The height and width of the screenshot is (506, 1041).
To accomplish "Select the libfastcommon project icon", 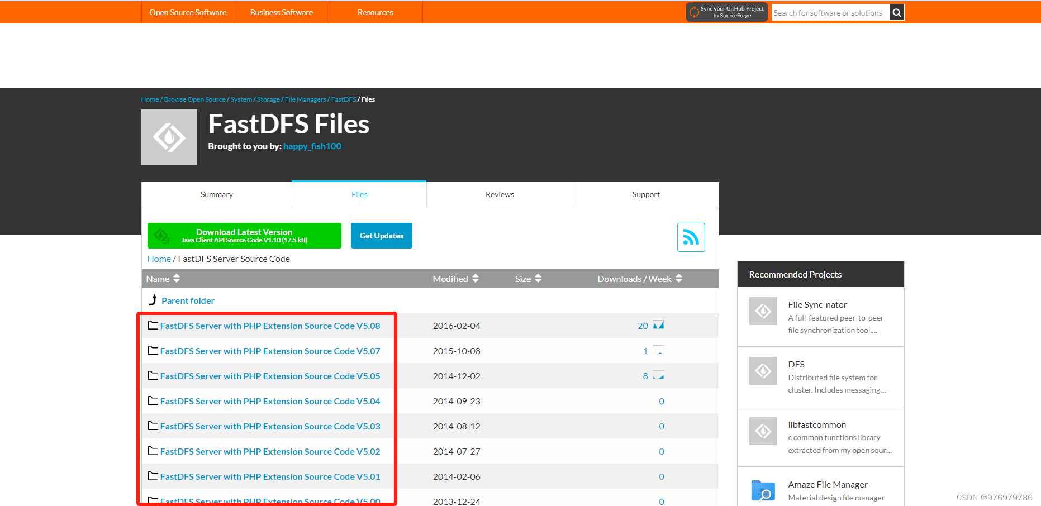I will coord(763,431).
